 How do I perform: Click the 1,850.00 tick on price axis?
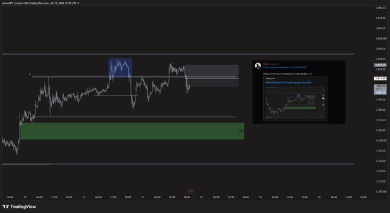381,38
